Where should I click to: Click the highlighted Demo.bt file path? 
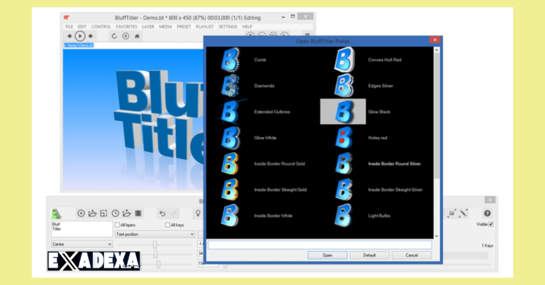pos(79,45)
